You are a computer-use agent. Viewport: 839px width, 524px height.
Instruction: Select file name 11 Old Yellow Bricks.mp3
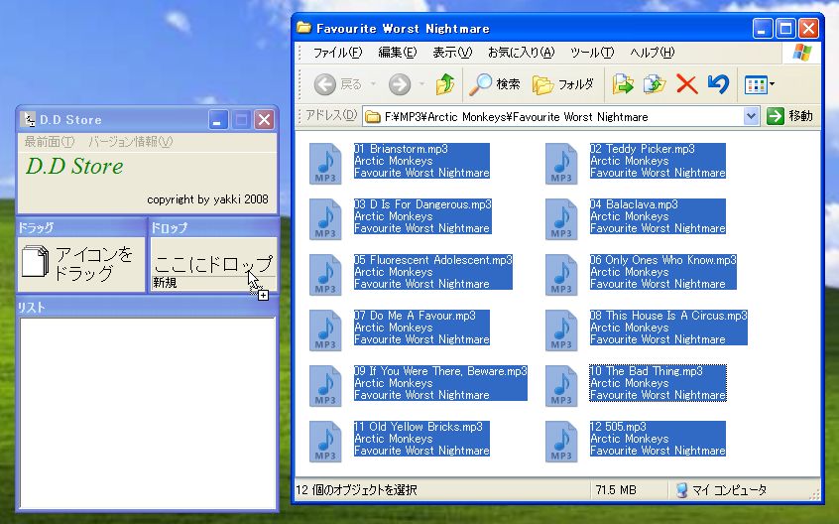point(418,427)
